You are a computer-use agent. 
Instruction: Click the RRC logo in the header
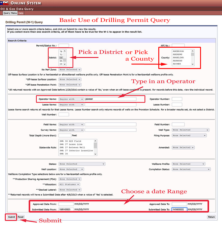point(5,3)
